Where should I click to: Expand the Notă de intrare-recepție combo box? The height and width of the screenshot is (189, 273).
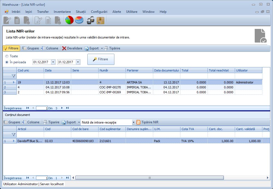click(133, 122)
